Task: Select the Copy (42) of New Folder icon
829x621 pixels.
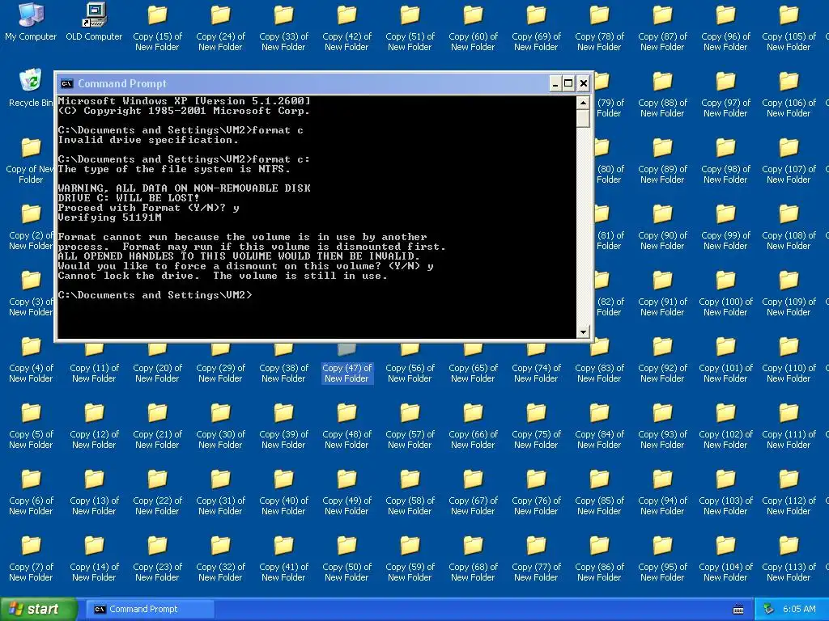Action: coord(346,29)
